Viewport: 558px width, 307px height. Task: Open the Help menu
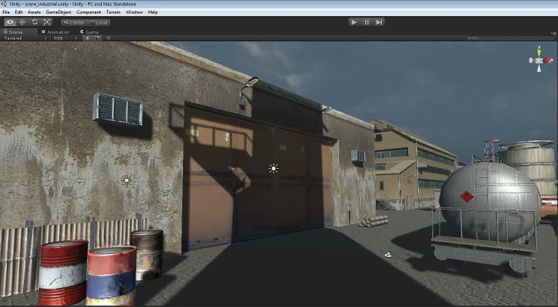[x=153, y=12]
